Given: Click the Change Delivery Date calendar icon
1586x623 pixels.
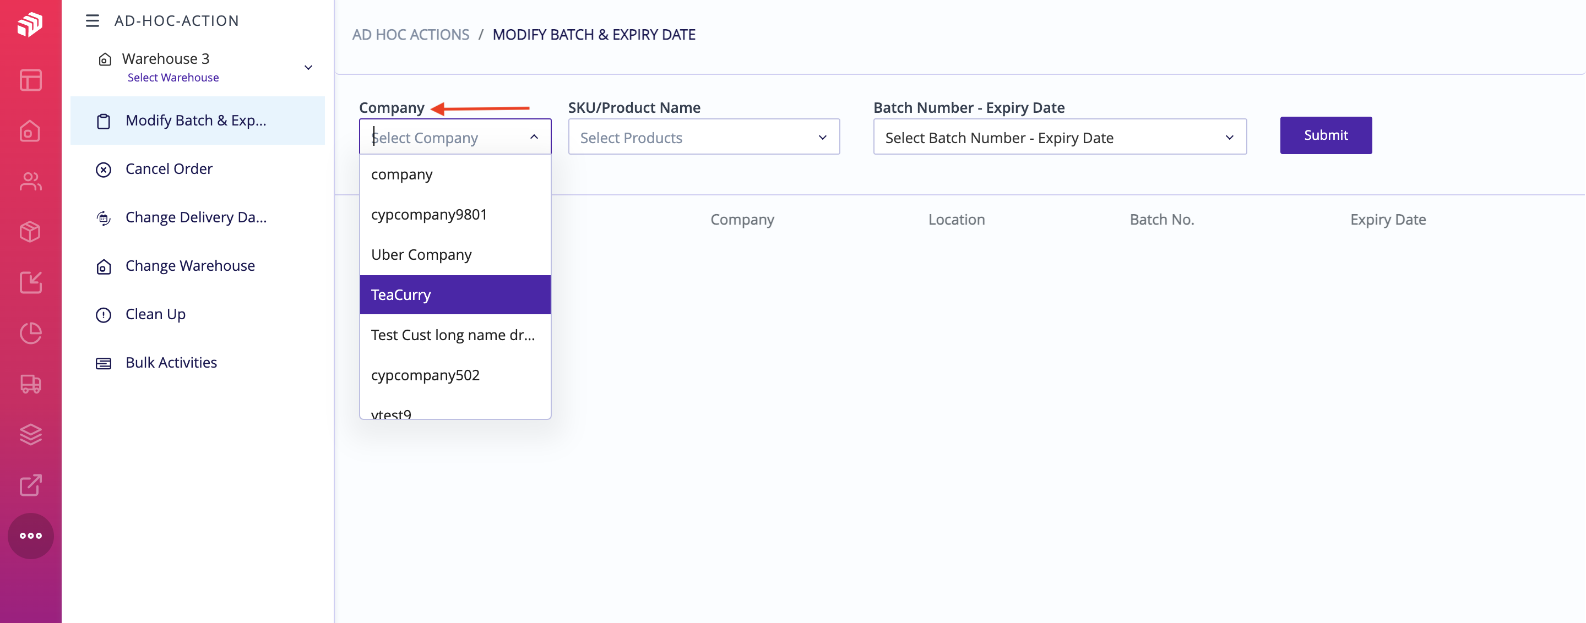Looking at the screenshot, I should (104, 218).
